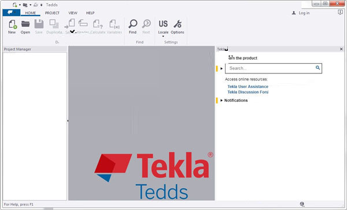
Task: Maximize the Tedds window
Action: (x=325, y=3)
